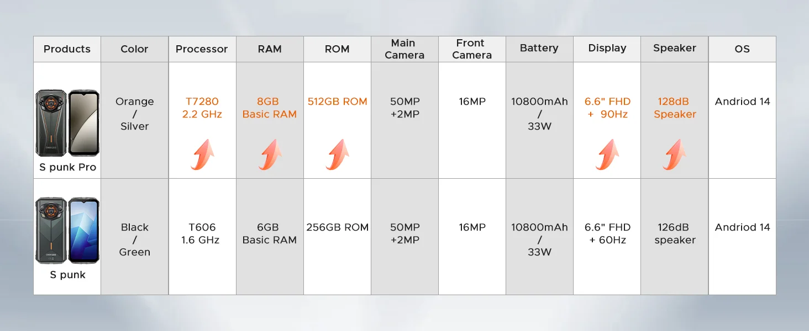The image size is (809, 331).
Task: Click the T606 1.6 GHz processor cell
Action: pos(202,233)
